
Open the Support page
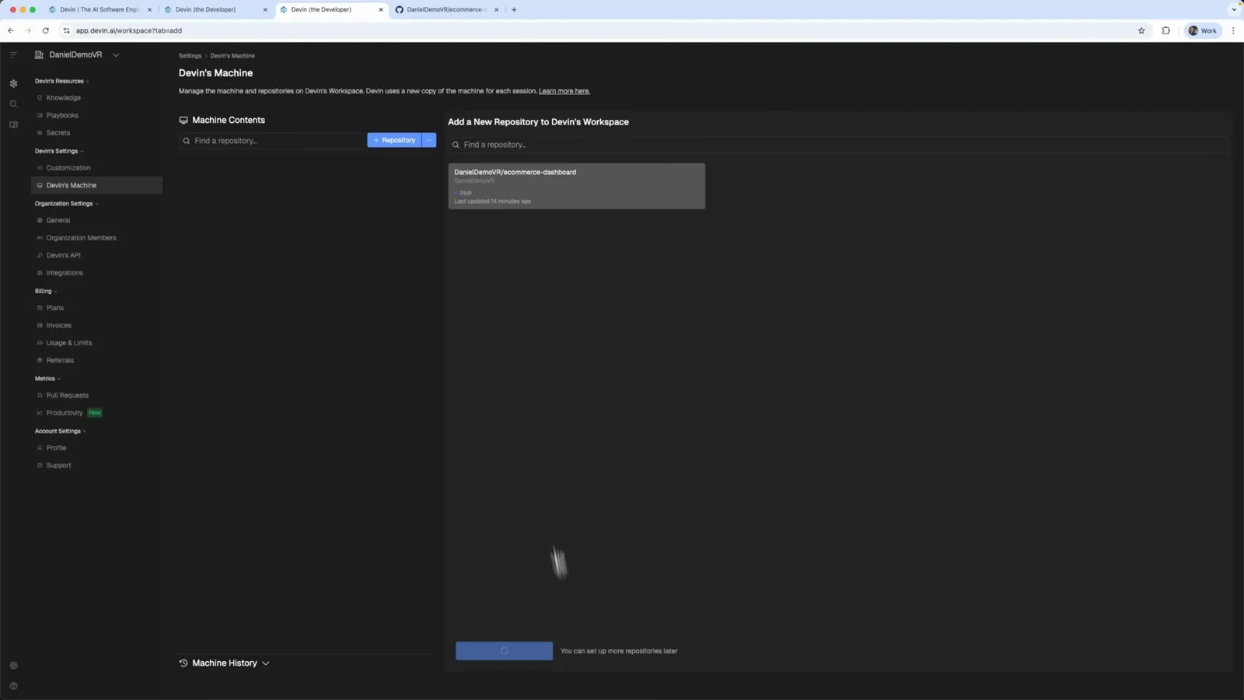tap(58, 465)
